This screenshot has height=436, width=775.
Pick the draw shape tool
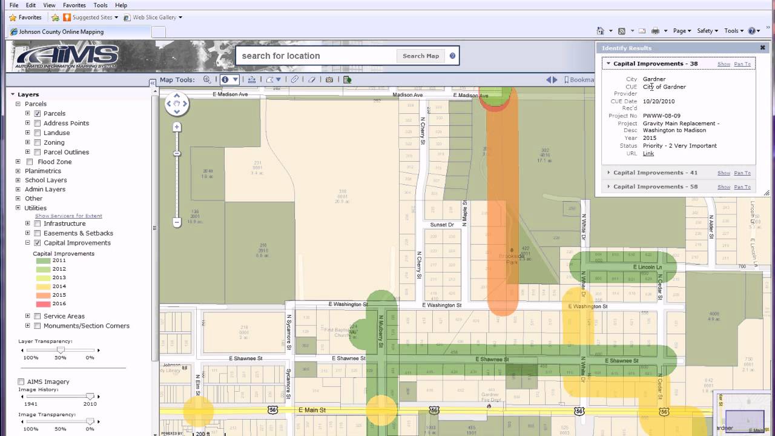click(x=270, y=79)
